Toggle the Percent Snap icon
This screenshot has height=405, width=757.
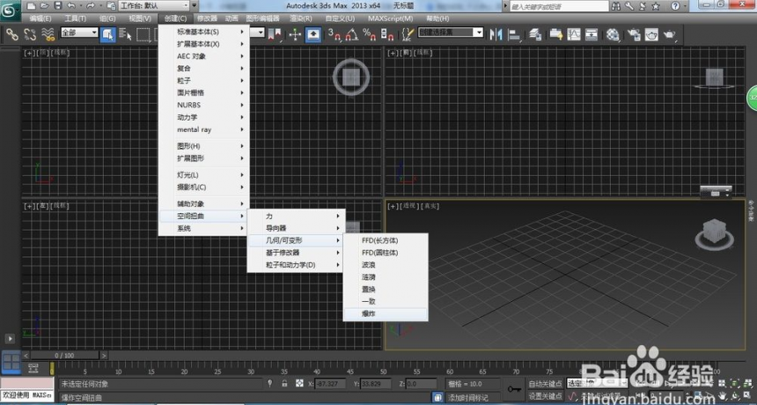click(370, 34)
